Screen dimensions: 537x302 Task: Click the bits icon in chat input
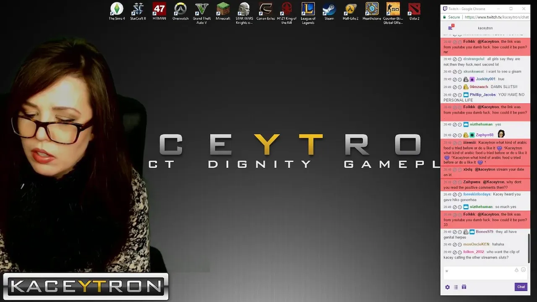pos(516,270)
